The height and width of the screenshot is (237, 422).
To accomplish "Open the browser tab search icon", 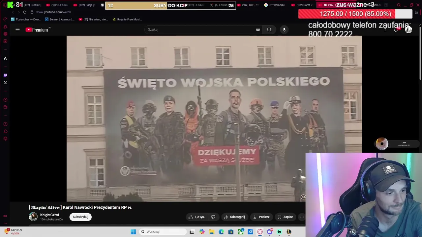I will tap(399, 5).
